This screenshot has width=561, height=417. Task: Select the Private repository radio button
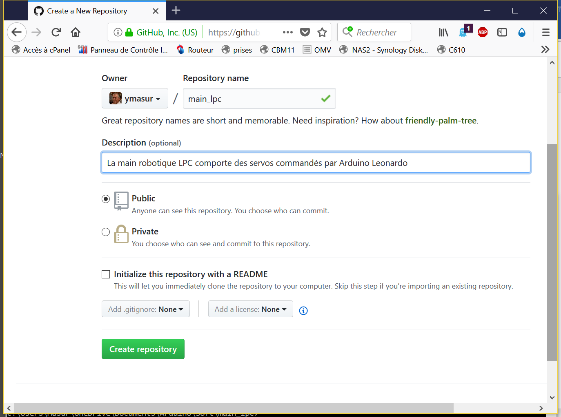pyautogui.click(x=106, y=232)
